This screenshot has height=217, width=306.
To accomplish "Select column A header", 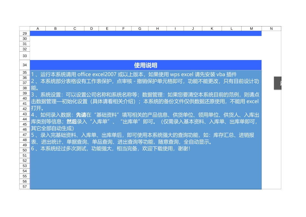I will click(x=38, y=28).
